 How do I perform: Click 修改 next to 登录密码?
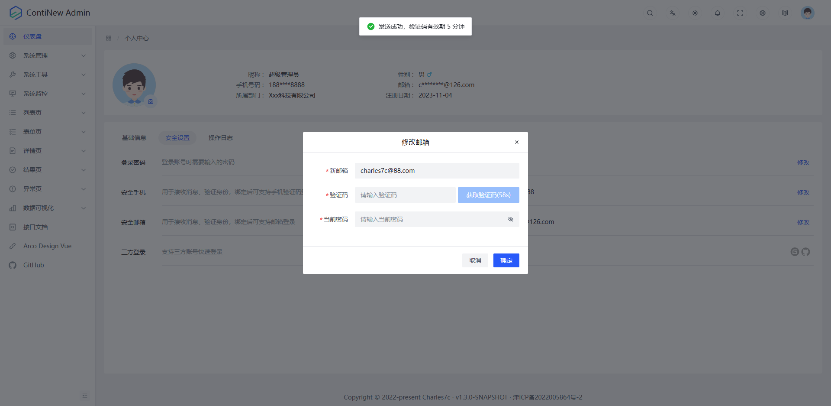(x=803, y=162)
